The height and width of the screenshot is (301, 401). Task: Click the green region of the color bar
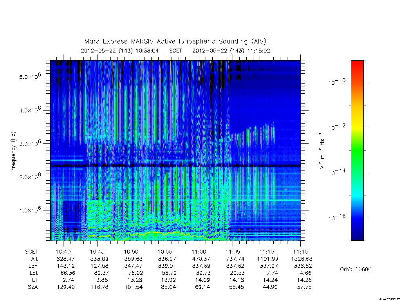[357, 151]
